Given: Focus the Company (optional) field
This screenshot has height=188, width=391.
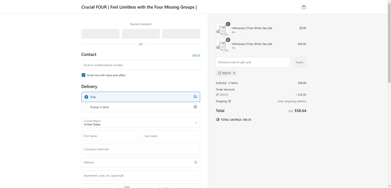Looking at the screenshot, I should point(141,149).
